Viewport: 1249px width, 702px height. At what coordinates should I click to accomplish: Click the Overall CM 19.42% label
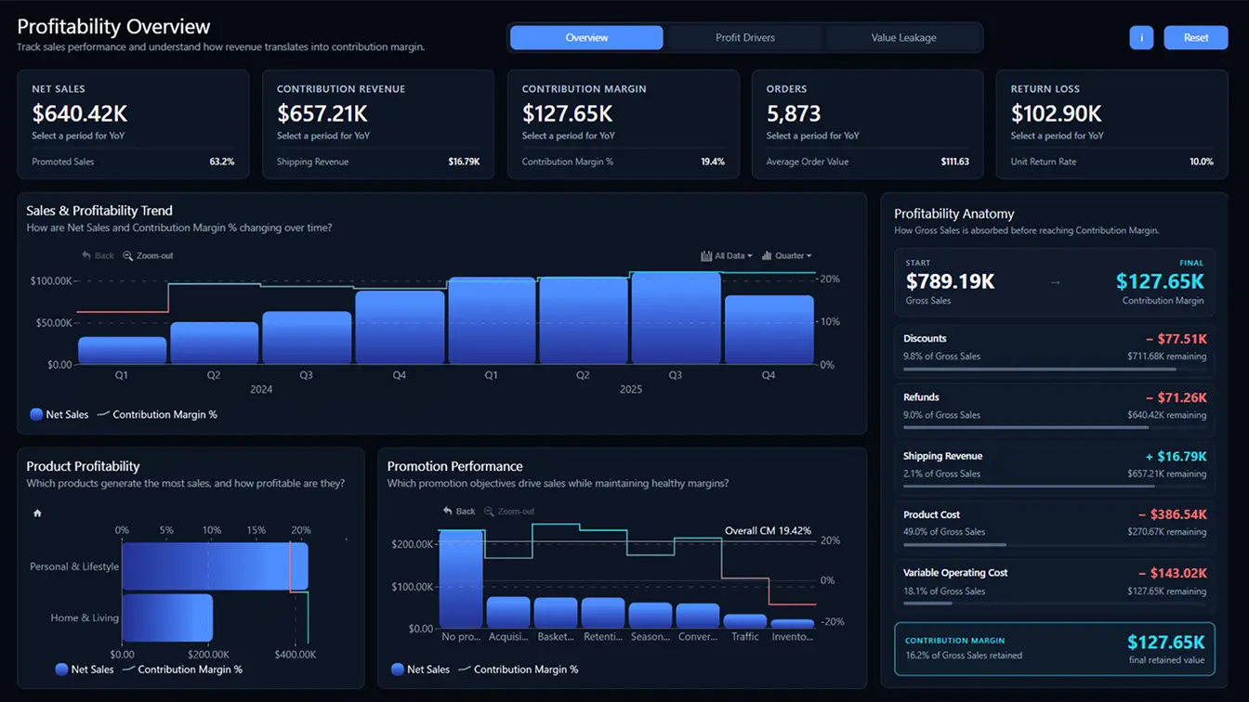(768, 531)
